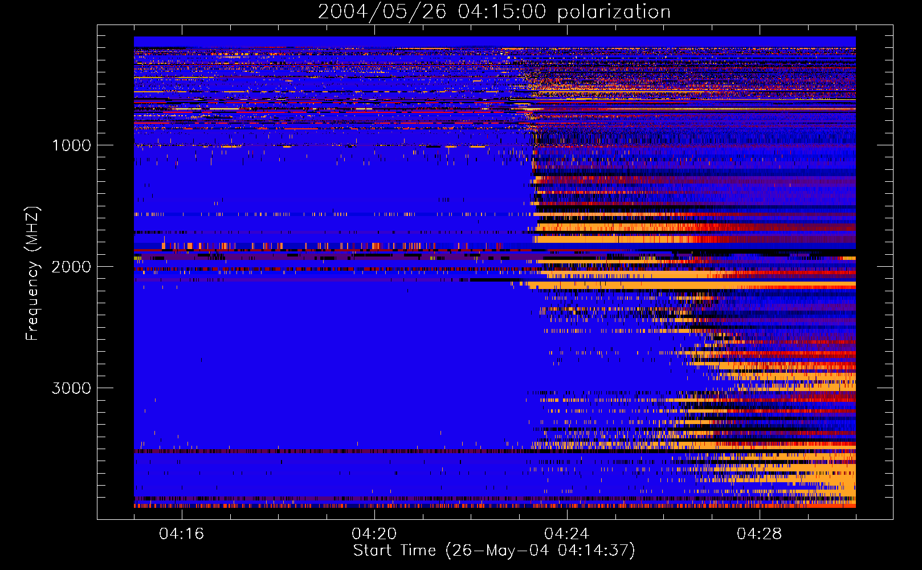Click the 'Frequency (MHZ)' axis title
Screen dimensions: 922x570
(32, 274)
